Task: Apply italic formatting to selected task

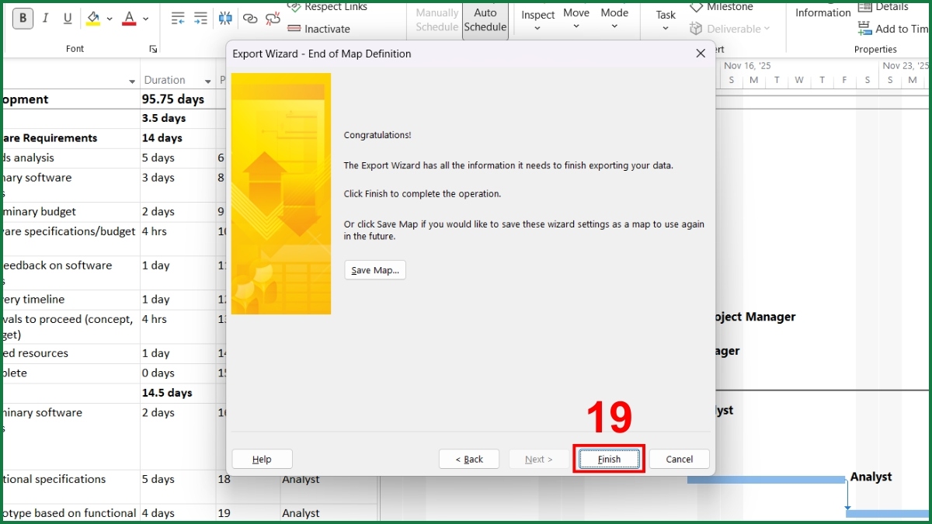Action: 44,17
